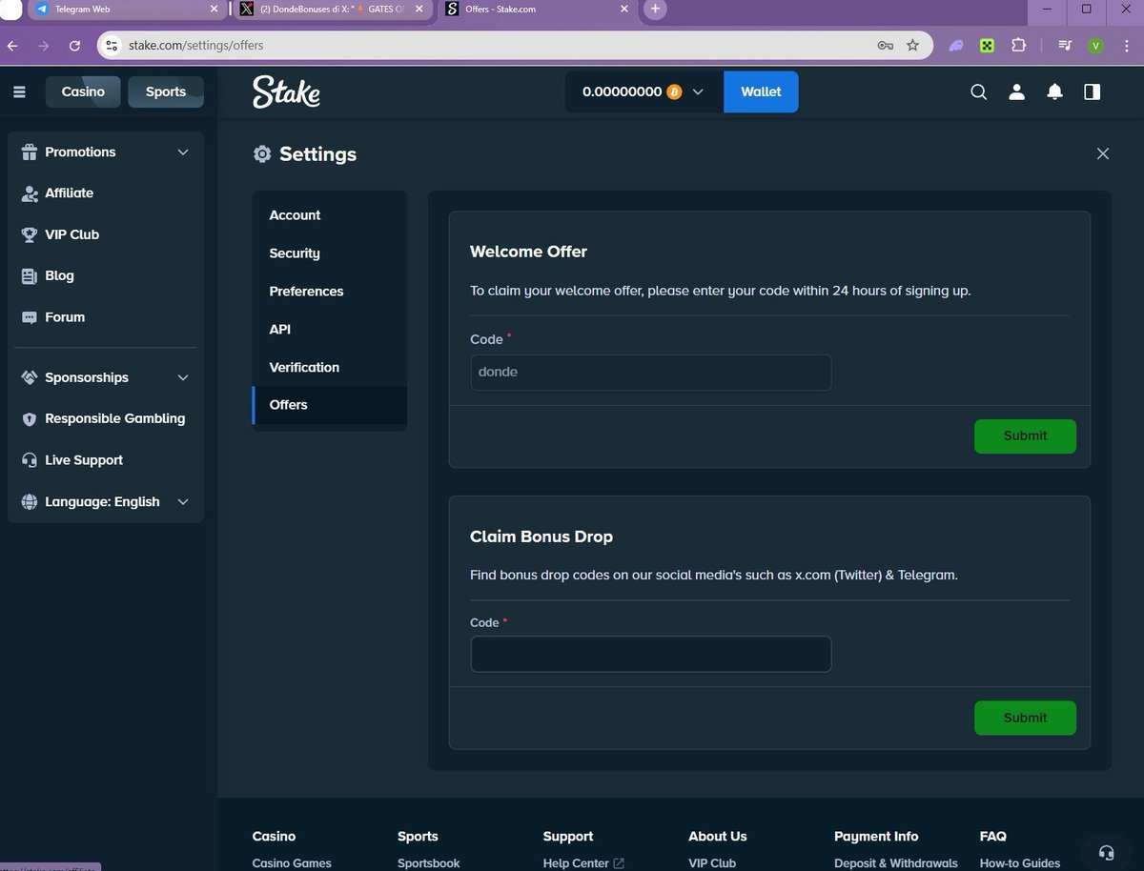1144x871 pixels.
Task: Expand the Language: English chevron
Action: (x=183, y=501)
